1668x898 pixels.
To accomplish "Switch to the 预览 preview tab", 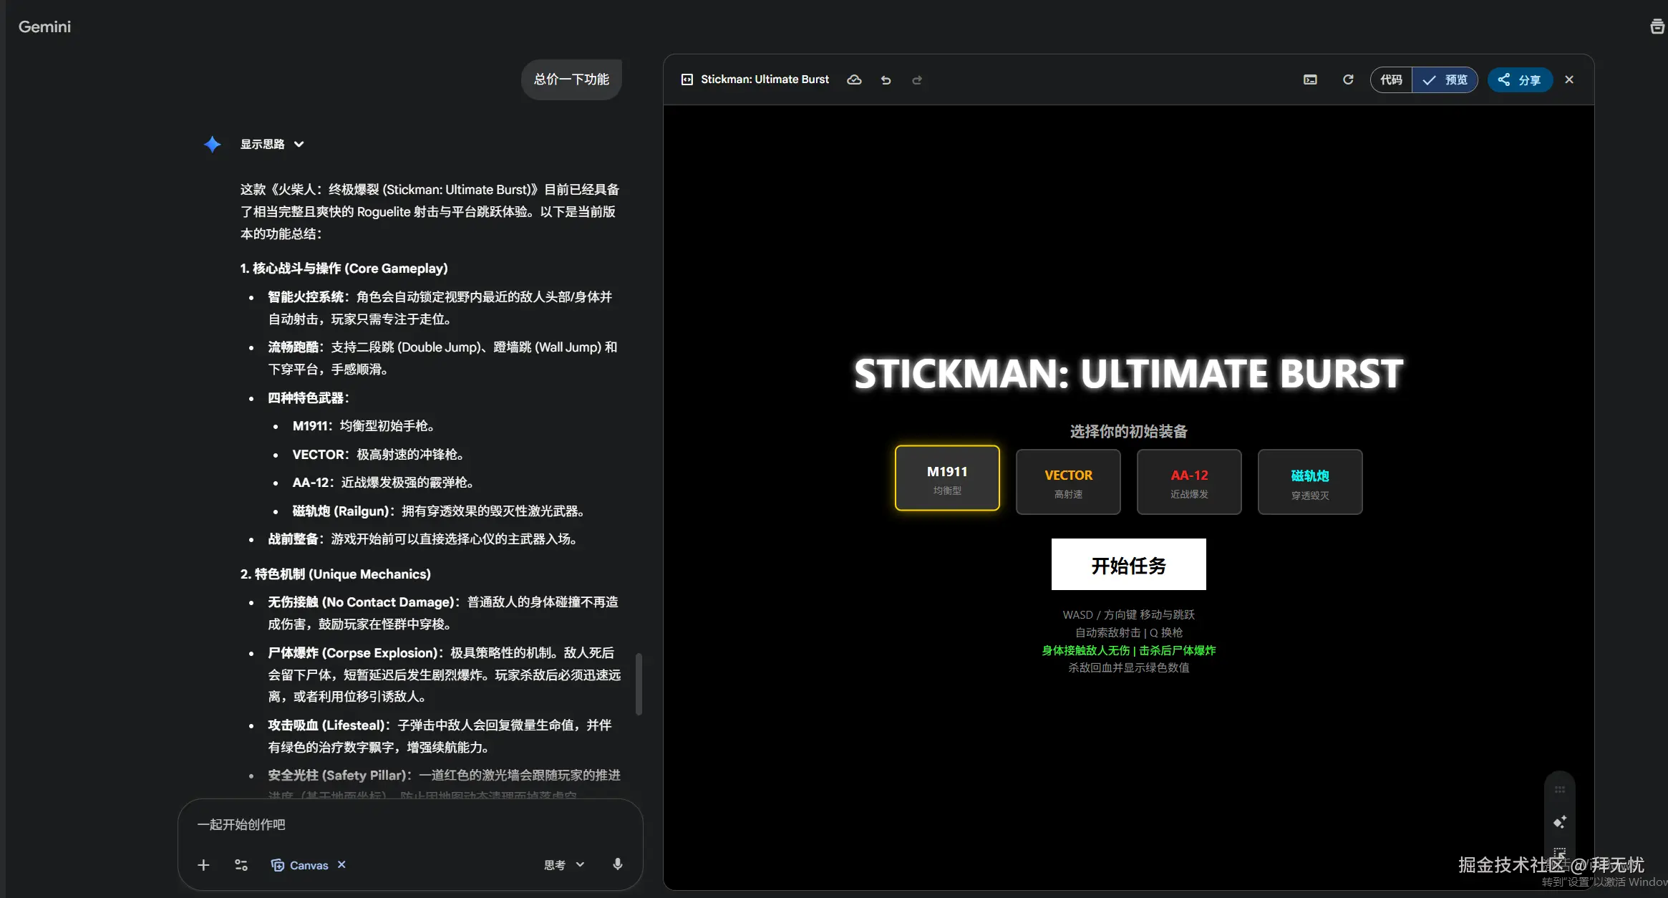I will [1445, 79].
